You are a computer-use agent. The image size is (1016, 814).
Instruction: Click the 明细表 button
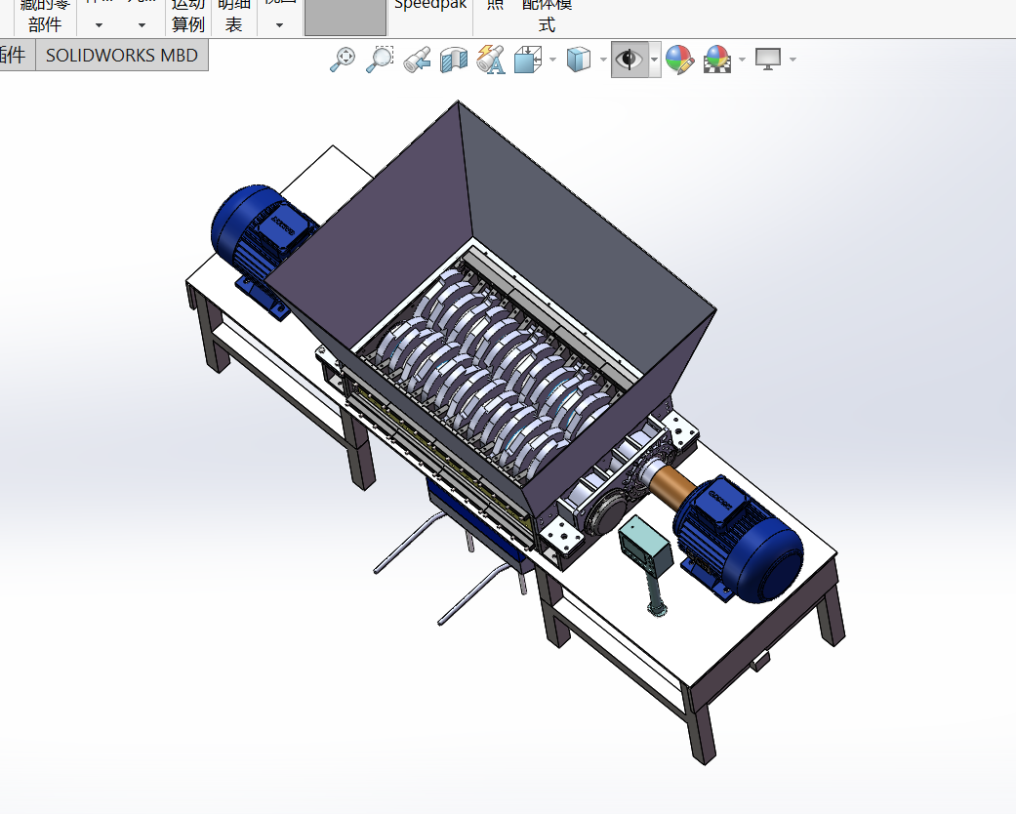(234, 18)
